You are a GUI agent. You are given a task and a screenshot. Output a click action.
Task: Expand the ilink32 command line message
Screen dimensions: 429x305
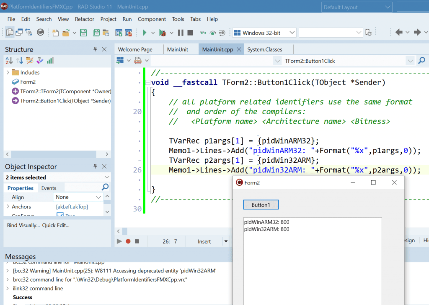pos(8,288)
